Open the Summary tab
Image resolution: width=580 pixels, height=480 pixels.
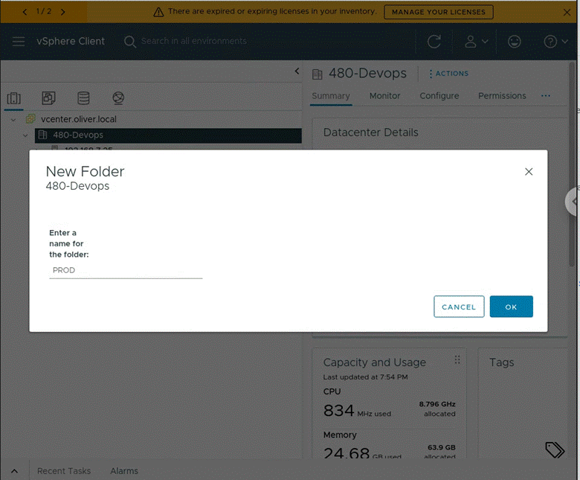331,96
